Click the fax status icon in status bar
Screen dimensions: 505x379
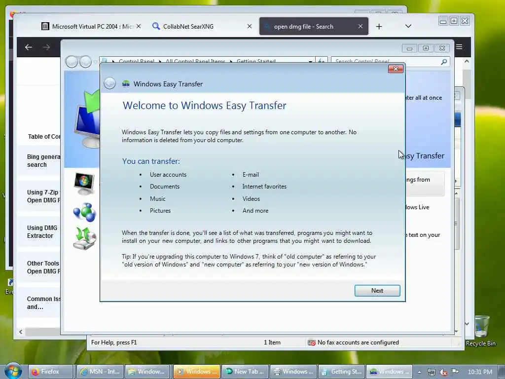(312, 342)
